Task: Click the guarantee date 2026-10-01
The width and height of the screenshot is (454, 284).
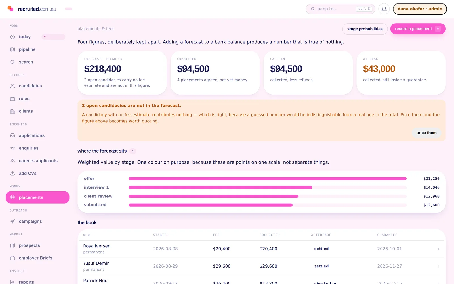Action: pyautogui.click(x=389, y=249)
